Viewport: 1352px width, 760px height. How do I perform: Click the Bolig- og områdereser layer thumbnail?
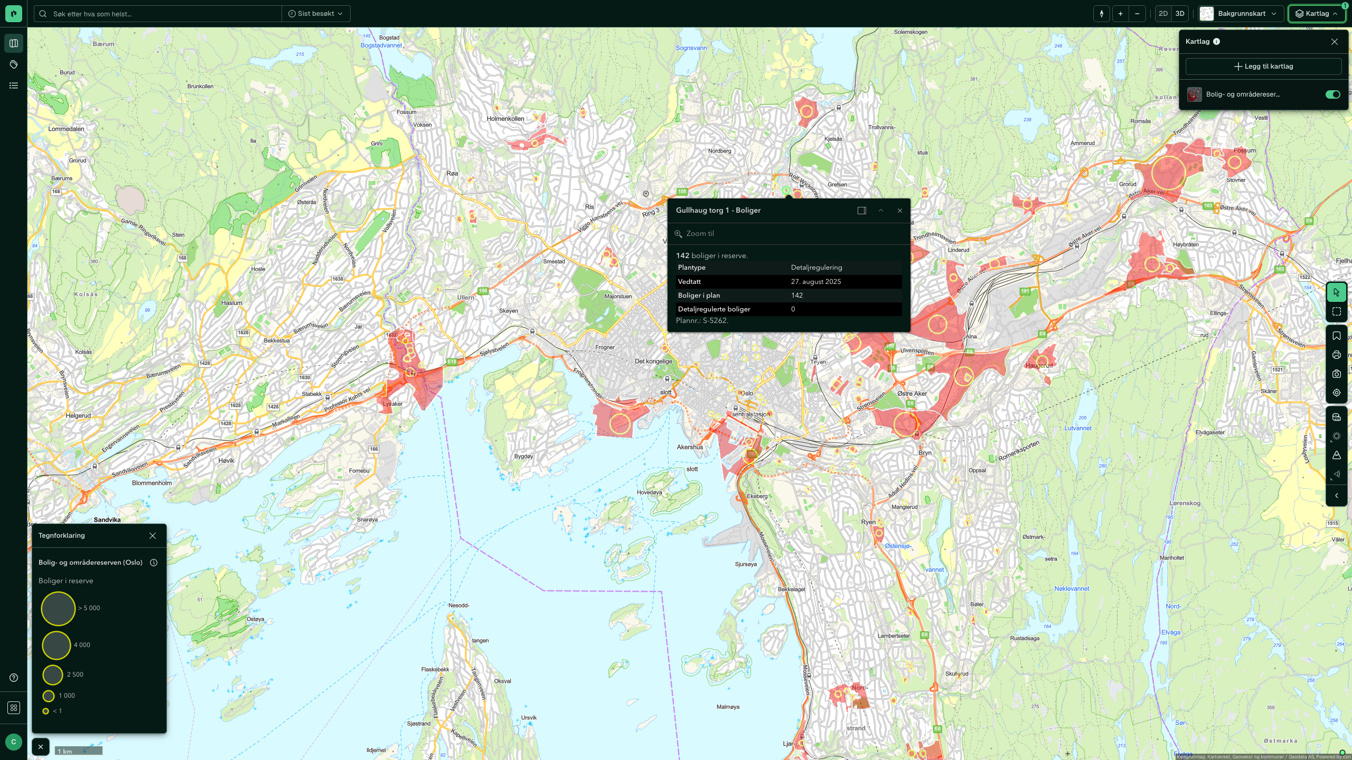pos(1195,94)
